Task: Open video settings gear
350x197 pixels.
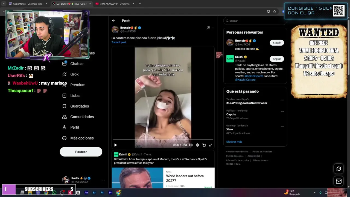Action: [x=197, y=145]
